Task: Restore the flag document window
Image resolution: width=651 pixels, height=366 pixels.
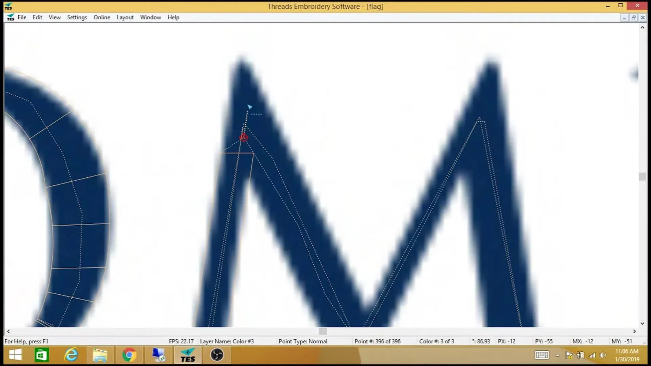Action: point(633,17)
